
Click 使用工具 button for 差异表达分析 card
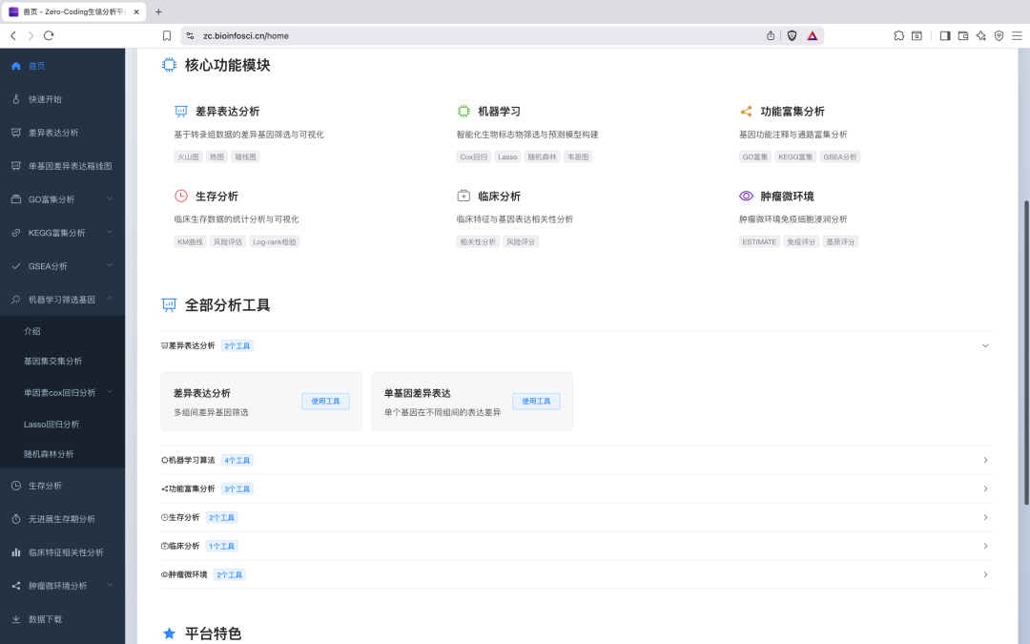pyautogui.click(x=325, y=402)
